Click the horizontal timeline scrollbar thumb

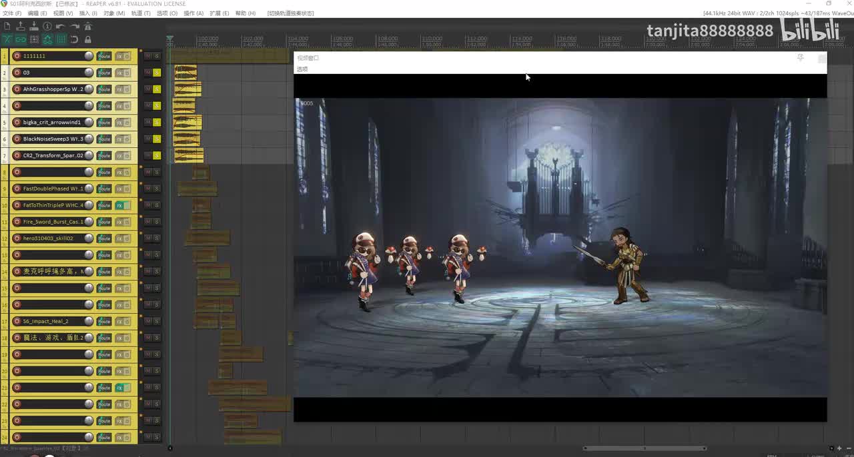[x=645, y=448]
